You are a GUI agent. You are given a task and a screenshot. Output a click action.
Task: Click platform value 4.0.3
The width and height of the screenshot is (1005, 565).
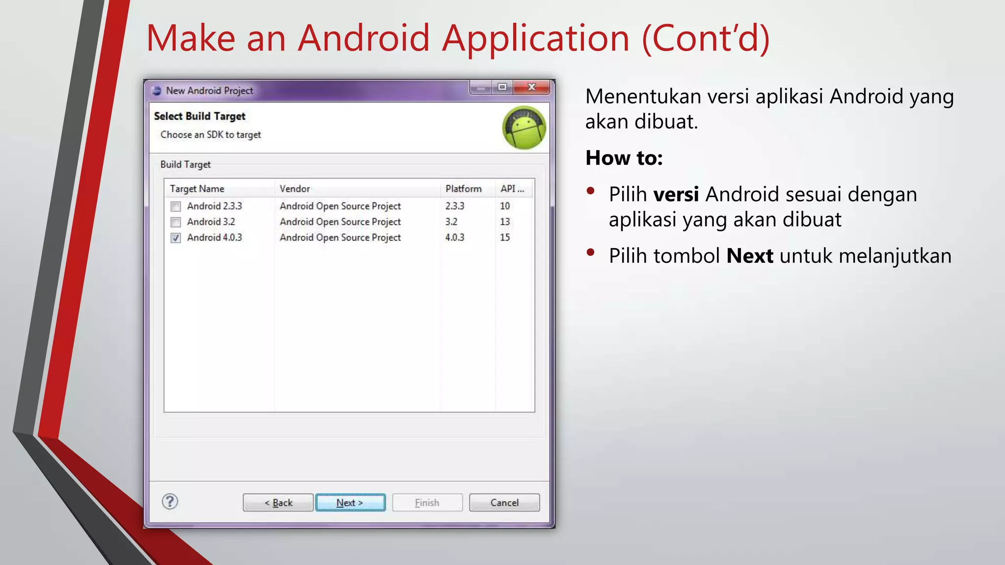pos(455,237)
